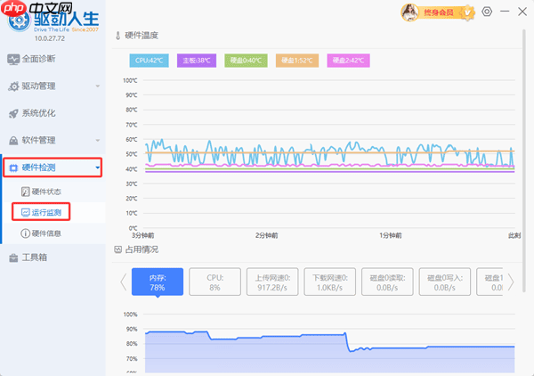This screenshot has height=376, width=534.
Task: Click the 3分钟前 time axis label
Action: 142,235
